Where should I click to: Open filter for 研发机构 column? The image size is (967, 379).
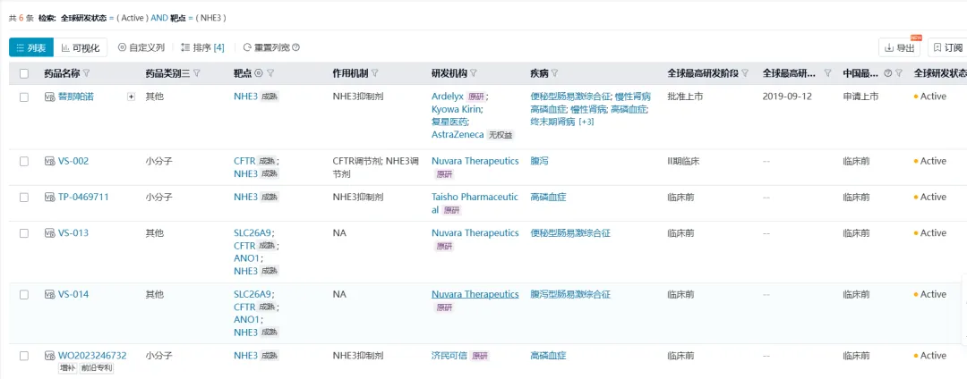(x=474, y=73)
